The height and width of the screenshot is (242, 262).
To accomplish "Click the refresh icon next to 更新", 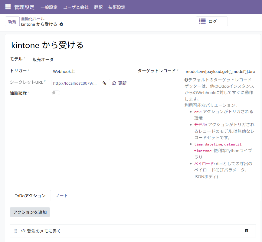I will [114, 83].
